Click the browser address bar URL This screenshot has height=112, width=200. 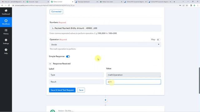click(45, 6)
